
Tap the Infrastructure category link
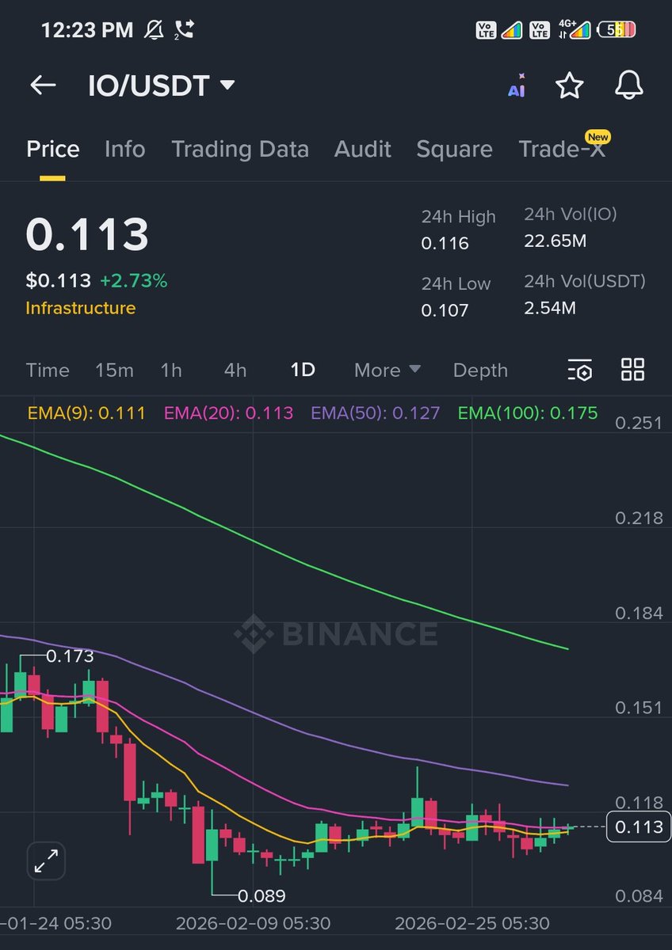pos(80,308)
